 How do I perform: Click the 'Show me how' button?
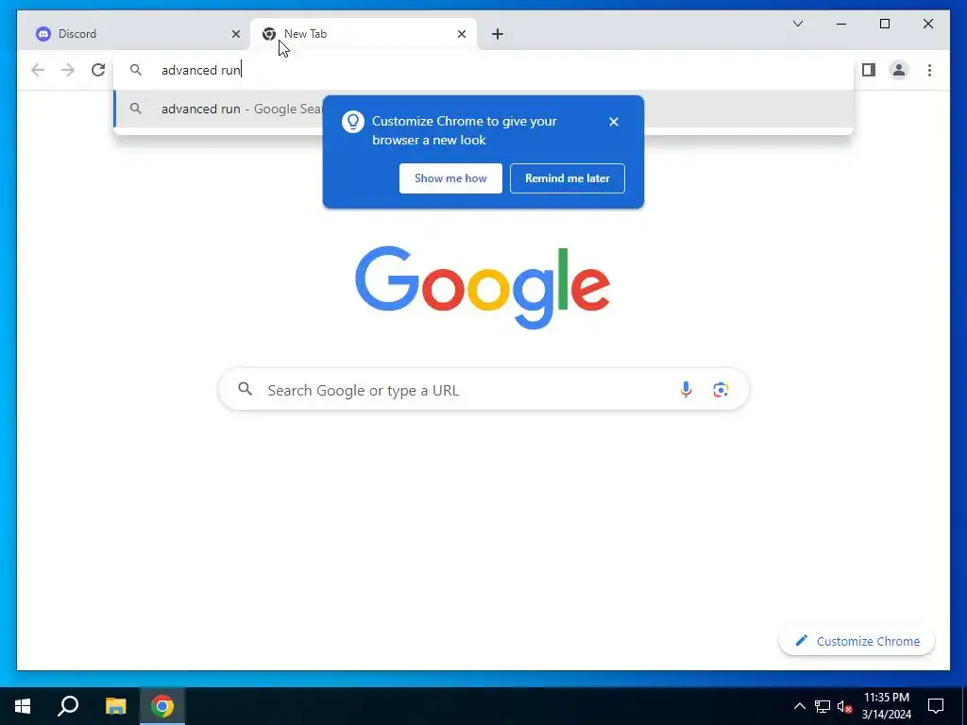coord(450,178)
